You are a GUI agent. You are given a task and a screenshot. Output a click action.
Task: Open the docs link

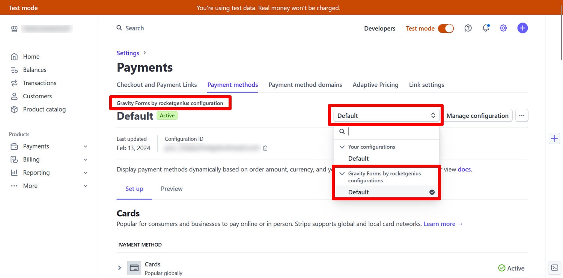pyautogui.click(x=464, y=169)
